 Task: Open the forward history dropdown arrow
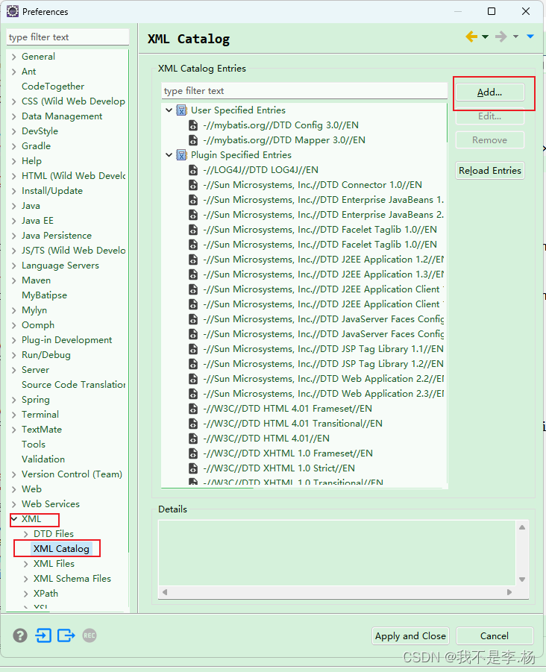[515, 37]
